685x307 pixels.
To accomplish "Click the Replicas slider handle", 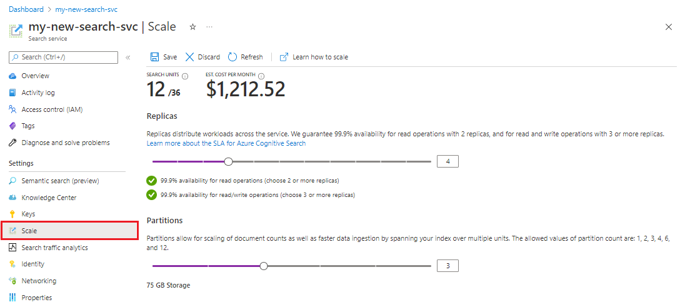I will click(228, 161).
